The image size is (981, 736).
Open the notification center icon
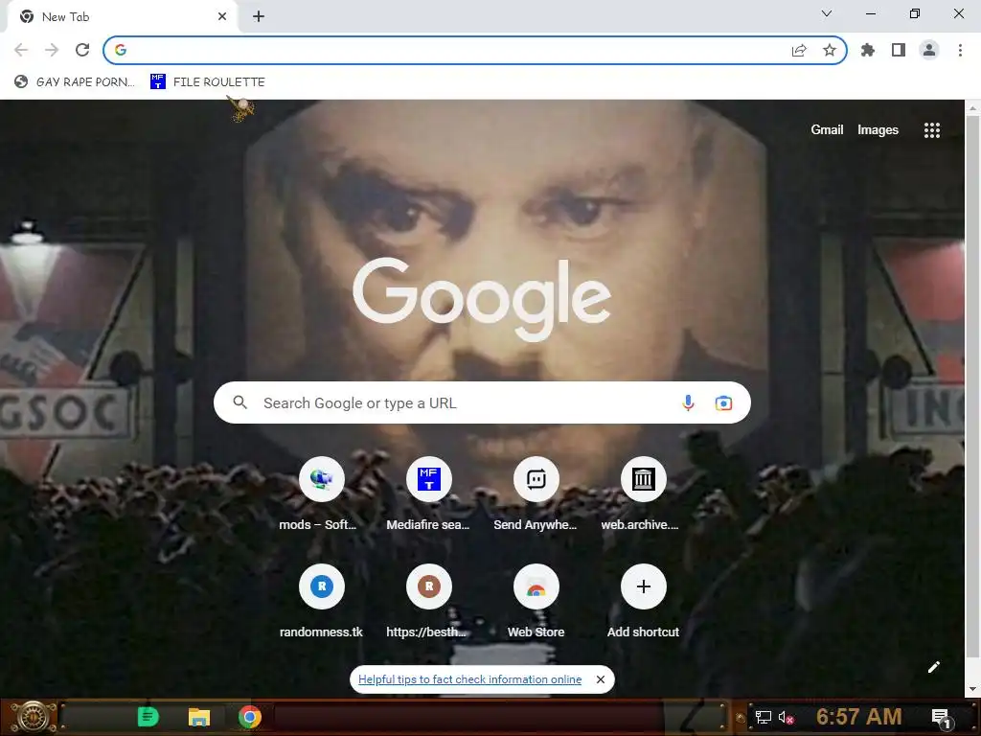click(941, 717)
